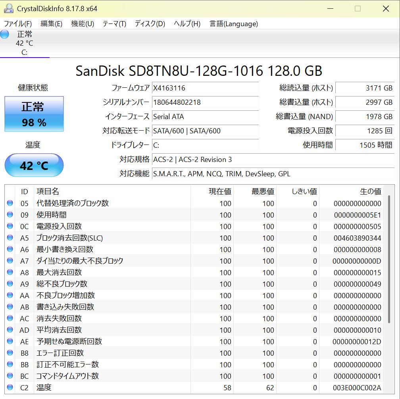The height and width of the screenshot is (399, 400).
Task: Click the drive letter field C:
Action: click(x=206, y=145)
